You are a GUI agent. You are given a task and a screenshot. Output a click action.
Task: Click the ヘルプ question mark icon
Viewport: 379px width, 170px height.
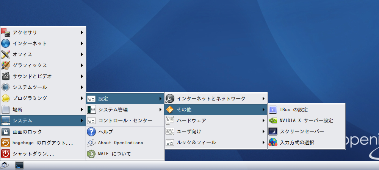(x=91, y=132)
